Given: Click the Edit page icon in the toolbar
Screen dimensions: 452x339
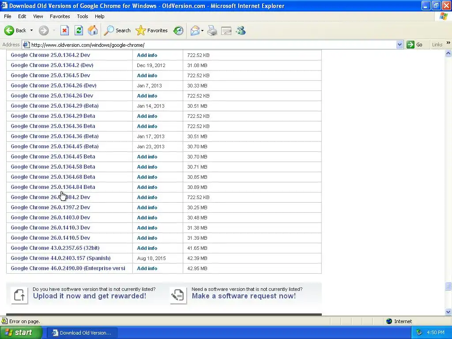Looking at the screenshot, I should tap(226, 30).
